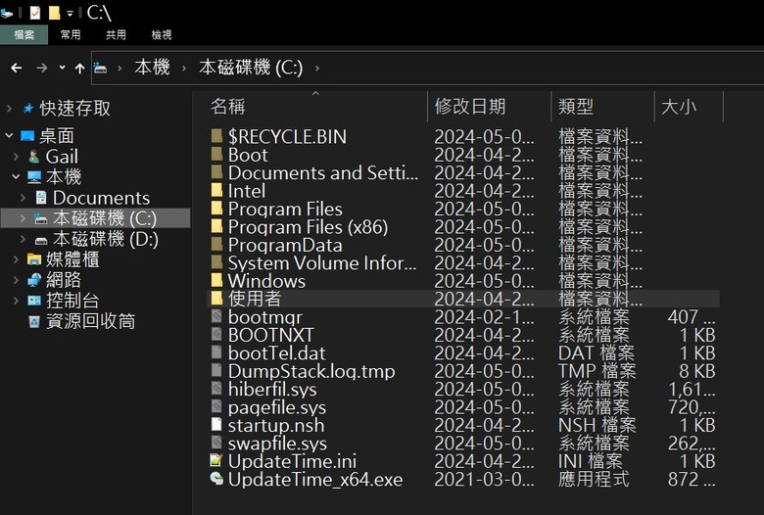Screen dimensions: 764x515
Task: Select 網路 network icon in sidebar
Action: (x=34, y=280)
